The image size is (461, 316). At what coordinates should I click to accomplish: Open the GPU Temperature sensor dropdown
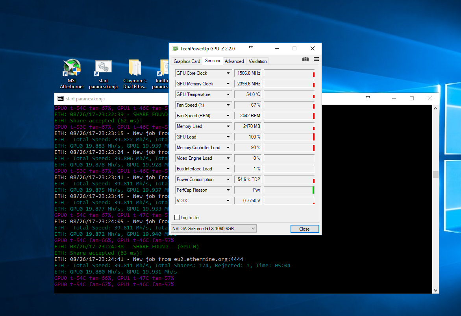pyautogui.click(x=228, y=94)
